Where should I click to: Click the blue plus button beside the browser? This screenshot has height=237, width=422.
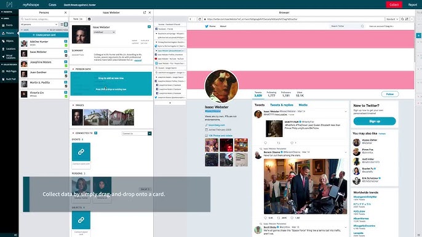pos(418,36)
